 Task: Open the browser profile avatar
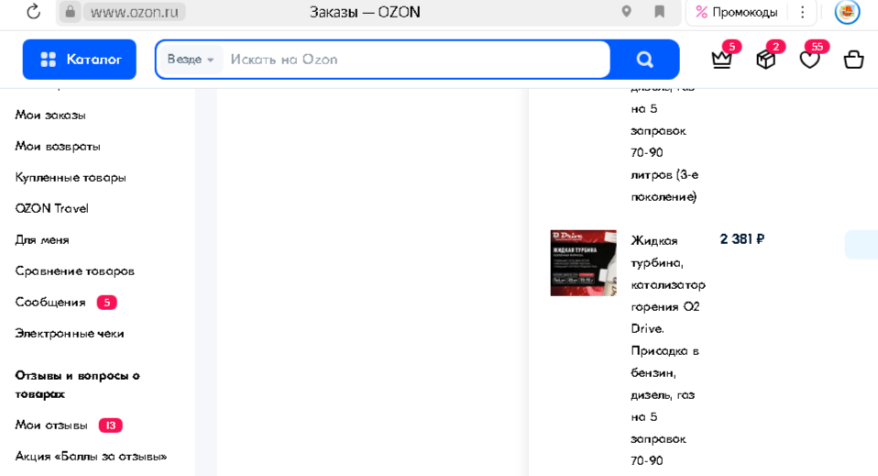(847, 12)
